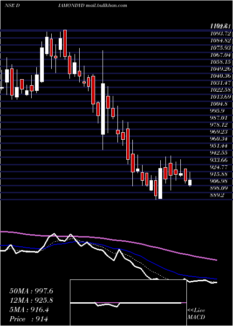Click the 906.98 axis value
Screen dimensions: 233x326
click(x=219, y=182)
